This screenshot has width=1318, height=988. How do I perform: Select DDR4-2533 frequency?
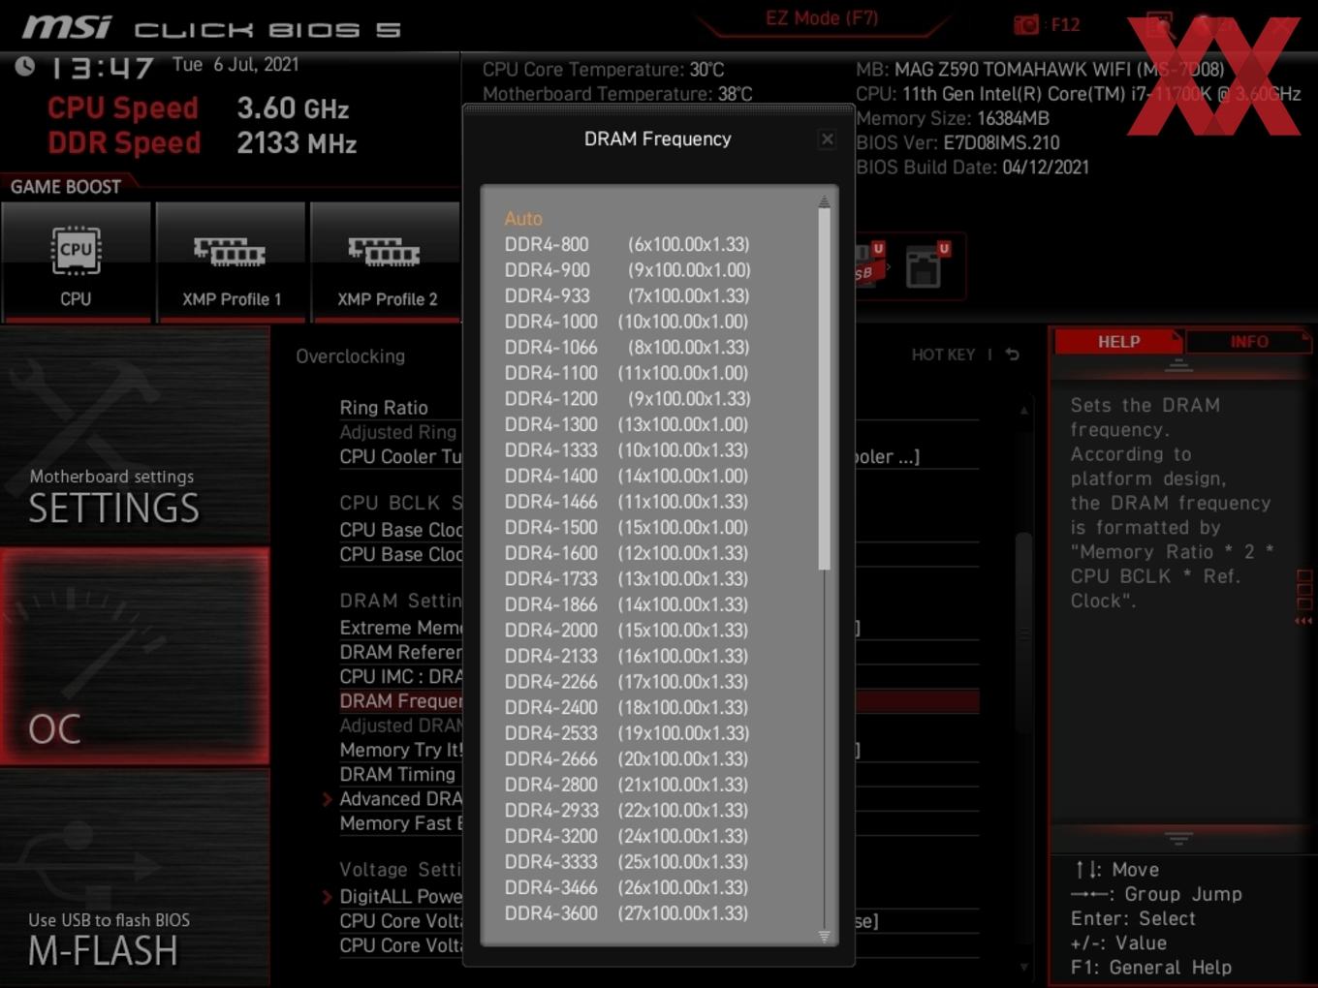(x=627, y=733)
